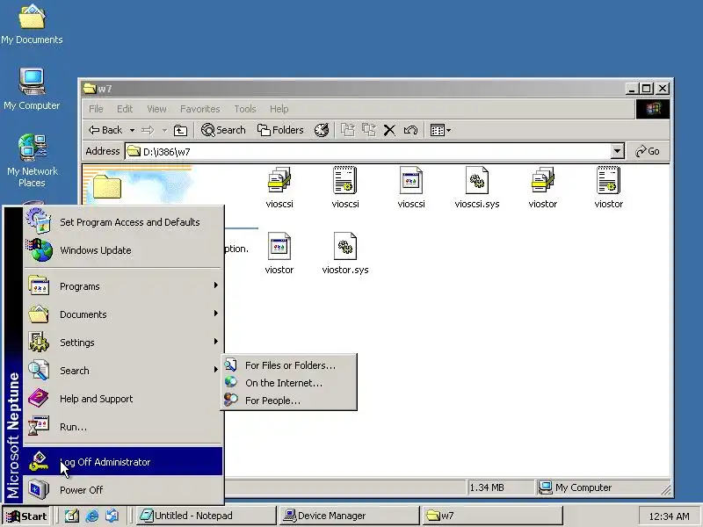This screenshot has height=527, width=703.
Task: Search For Files or Folders
Action: point(289,365)
